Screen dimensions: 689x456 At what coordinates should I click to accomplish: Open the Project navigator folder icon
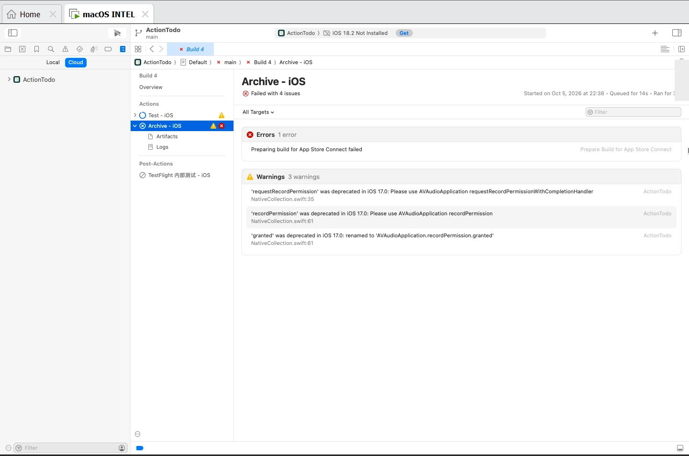8,49
